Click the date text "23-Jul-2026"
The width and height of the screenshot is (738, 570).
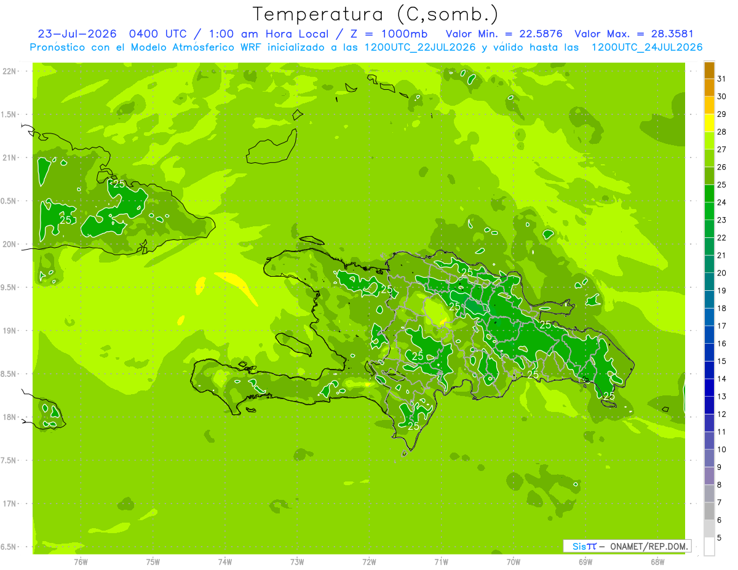[x=77, y=34]
